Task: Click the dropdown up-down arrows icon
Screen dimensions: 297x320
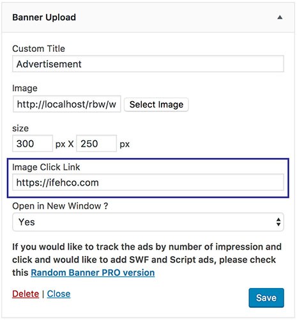Action: [x=278, y=222]
